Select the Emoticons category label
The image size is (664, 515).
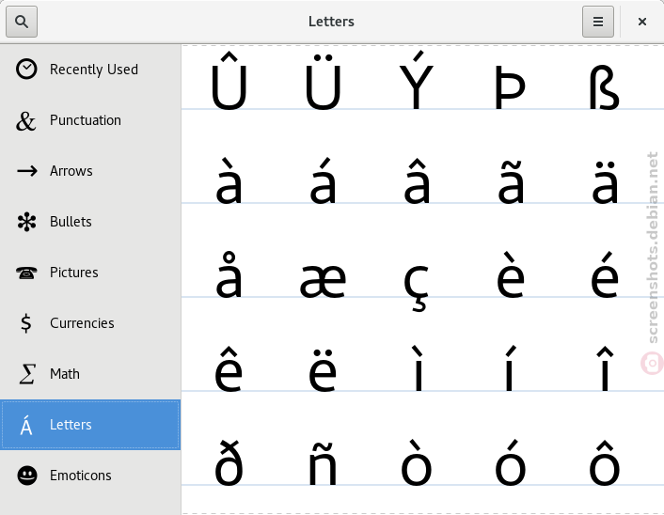[81, 476]
